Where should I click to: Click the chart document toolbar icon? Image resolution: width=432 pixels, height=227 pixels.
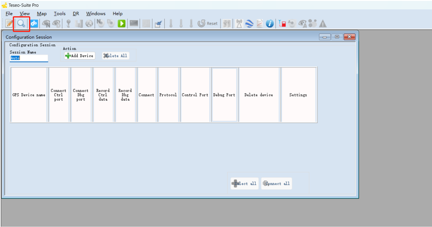[x=260, y=24]
